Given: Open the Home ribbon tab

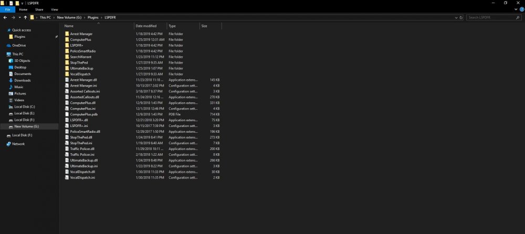Looking at the screenshot, I should tap(23, 10).
